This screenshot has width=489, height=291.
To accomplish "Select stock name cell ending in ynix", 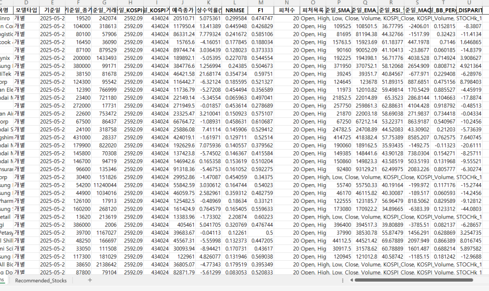I will pos(7,58).
